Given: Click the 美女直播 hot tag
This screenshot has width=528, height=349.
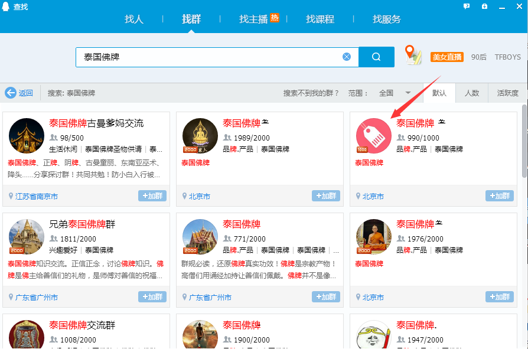Looking at the screenshot, I should point(446,57).
